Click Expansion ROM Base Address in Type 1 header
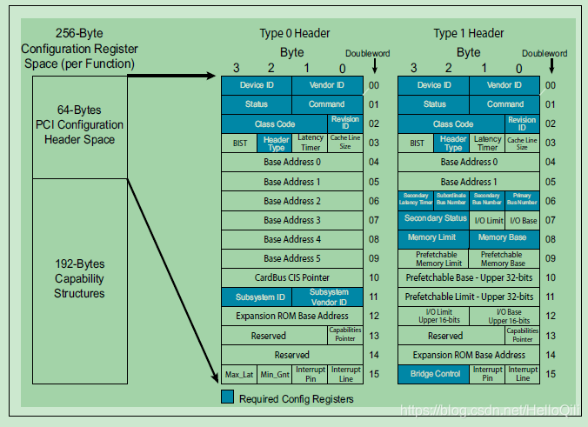The image size is (588, 427). (x=469, y=355)
